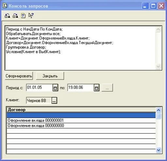Open calendar for end date 19.08.06
167x161 pixels.
pyautogui.click(x=97, y=88)
